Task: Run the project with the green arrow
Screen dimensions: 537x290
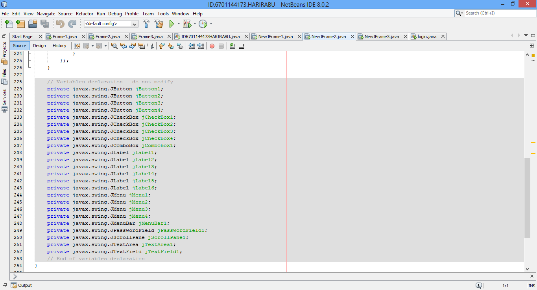Action: pos(172,24)
